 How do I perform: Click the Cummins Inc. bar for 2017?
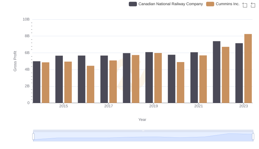(x=113, y=82)
